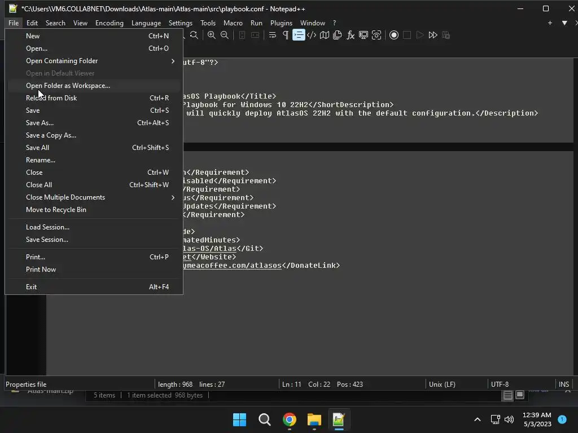Choose Load Session...

94,227
